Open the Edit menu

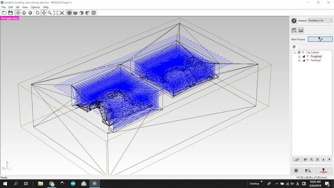[x=10, y=7]
